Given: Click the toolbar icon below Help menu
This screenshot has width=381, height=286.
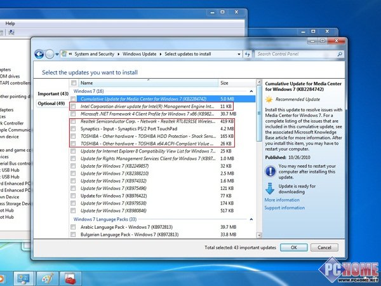Looking at the screenshot, I should click(11, 32).
